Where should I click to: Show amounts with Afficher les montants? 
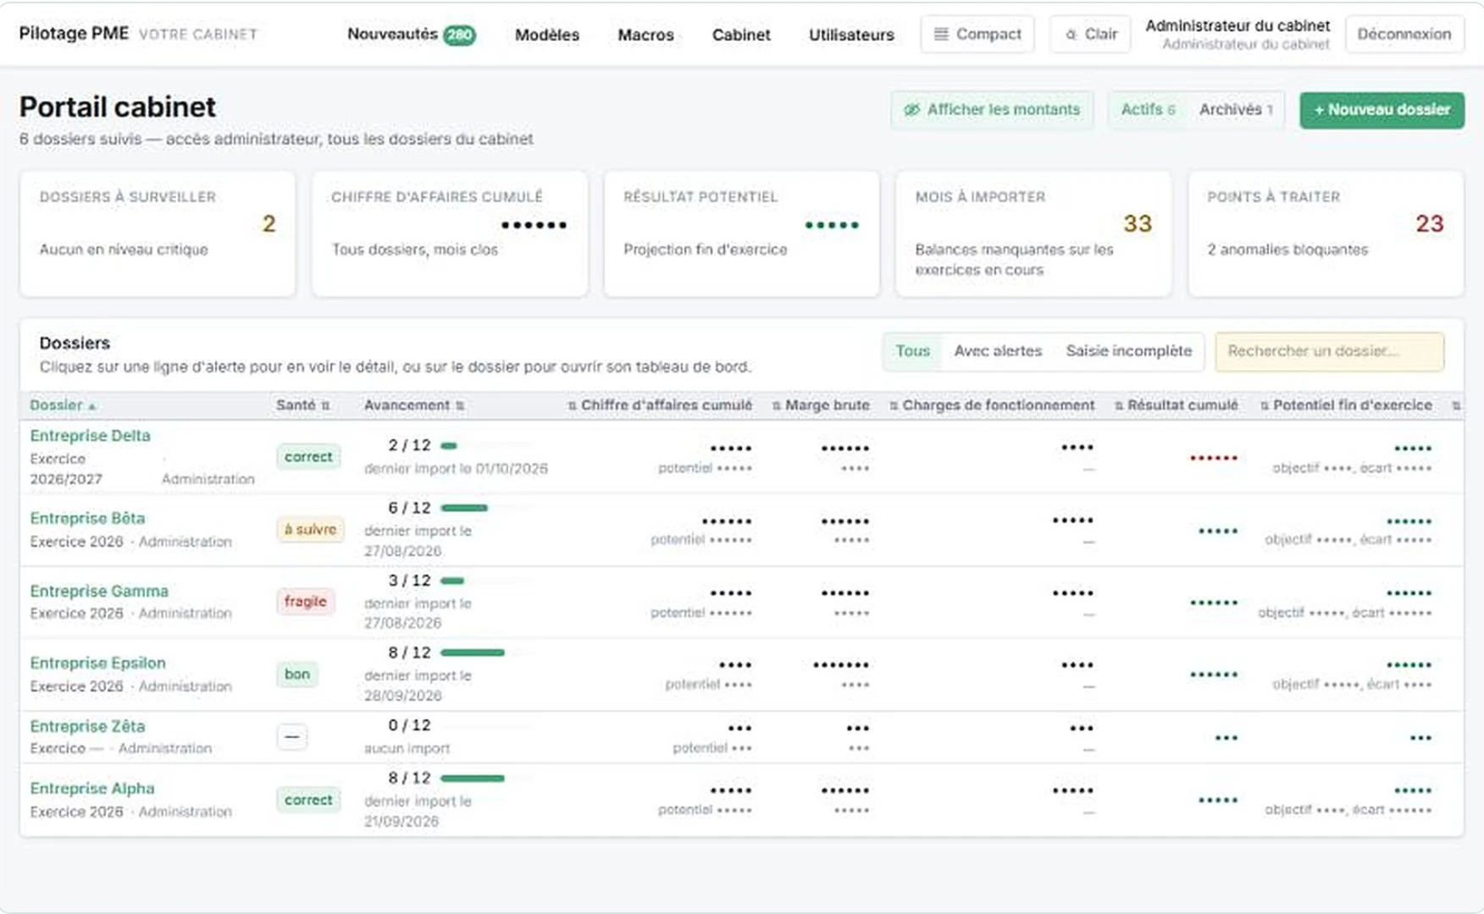point(992,110)
